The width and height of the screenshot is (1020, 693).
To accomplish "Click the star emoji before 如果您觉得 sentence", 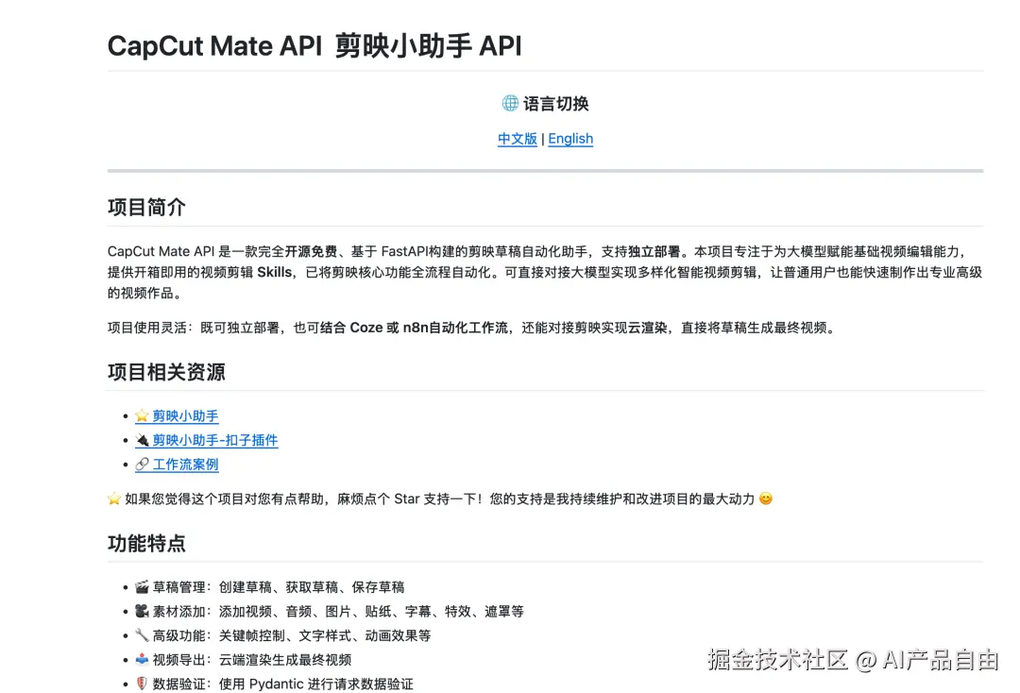I will point(114,499).
